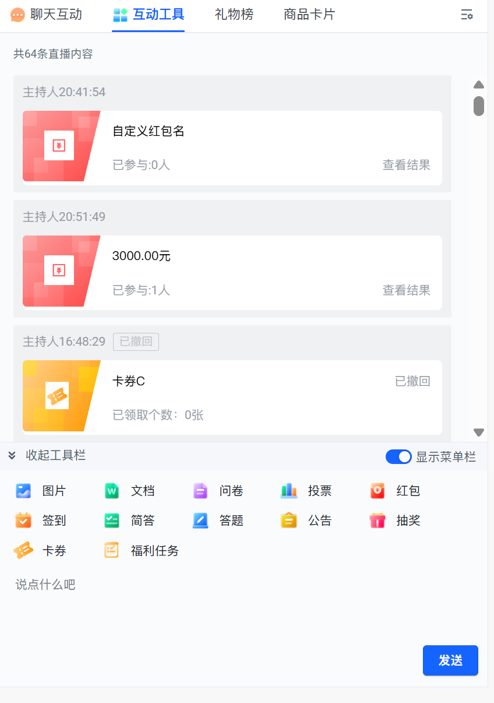Click the 已领取个数：0张 text
The height and width of the screenshot is (703, 494).
[x=158, y=415]
